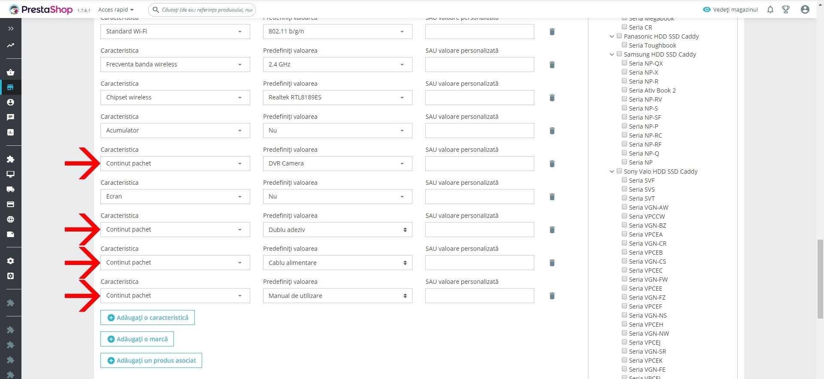Viewport: 824px width, 379px height.
Task: Click the Vedeți magazinul link
Action: [x=730, y=9]
